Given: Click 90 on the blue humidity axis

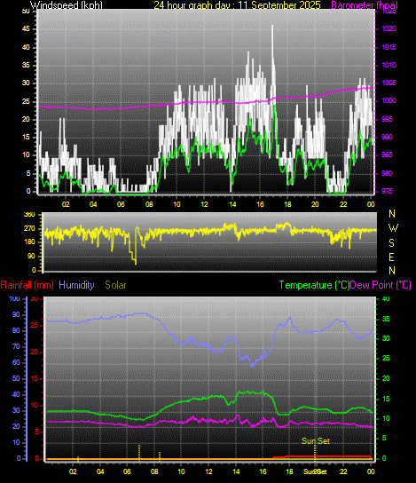Looking at the screenshot, I should pos(16,314).
